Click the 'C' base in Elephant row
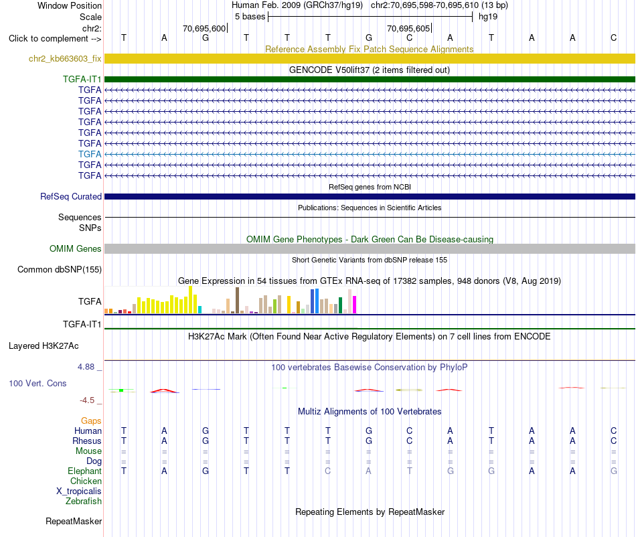Image resolution: width=636 pixels, height=537 pixels. point(328,471)
